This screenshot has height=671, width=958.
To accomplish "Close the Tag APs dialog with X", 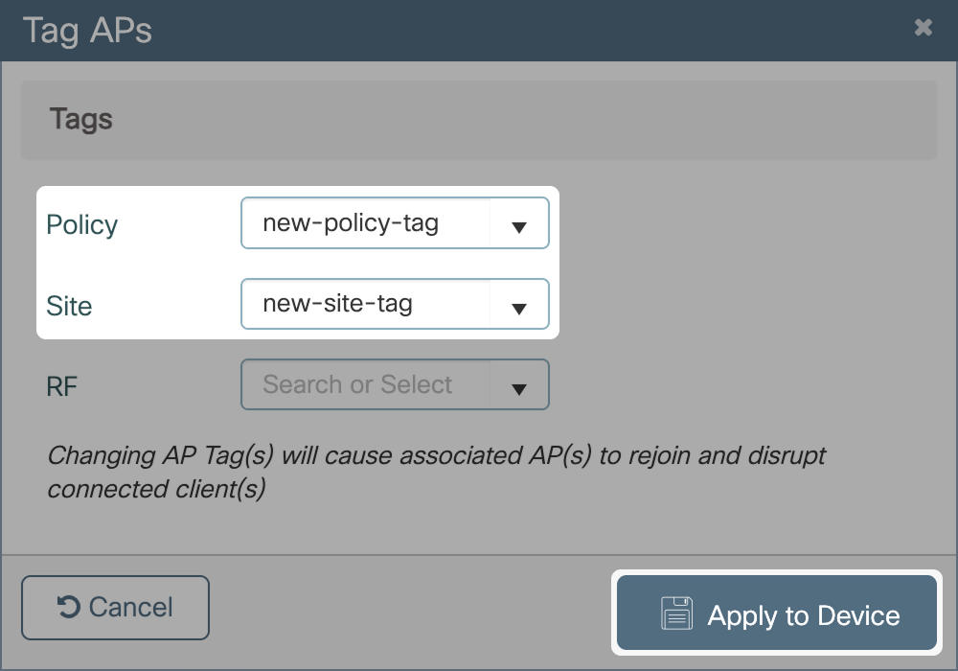I will tap(923, 29).
